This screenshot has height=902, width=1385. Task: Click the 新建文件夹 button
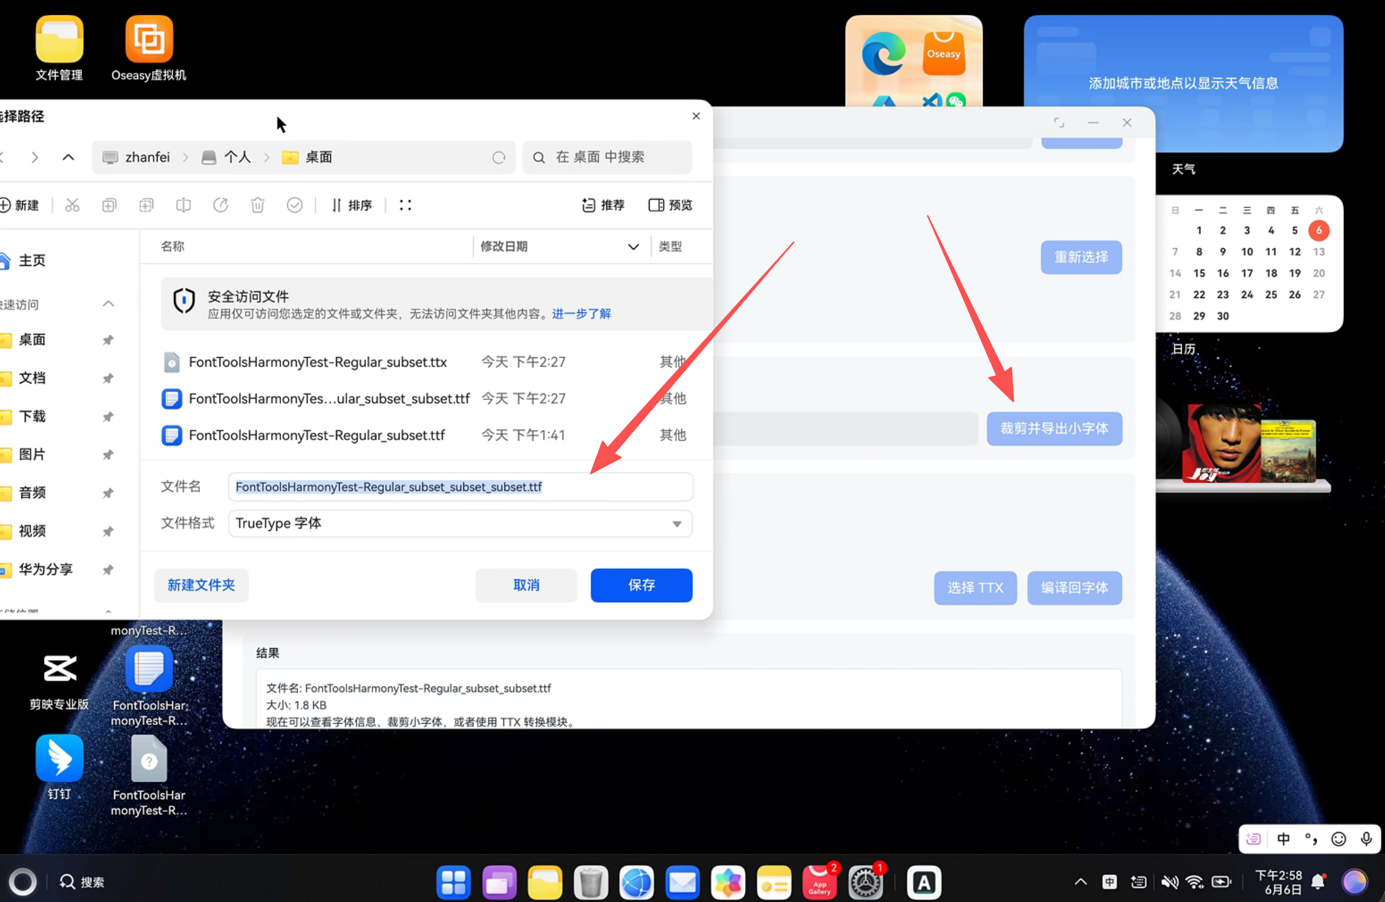coord(201,585)
